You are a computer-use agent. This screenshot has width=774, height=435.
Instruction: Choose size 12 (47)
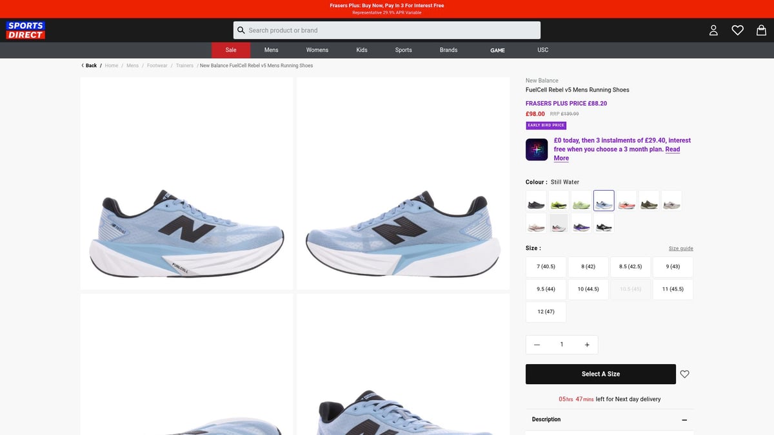tap(546, 312)
